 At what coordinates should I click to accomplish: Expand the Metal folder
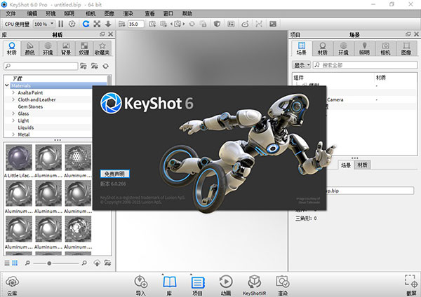pyautogui.click(x=13, y=134)
